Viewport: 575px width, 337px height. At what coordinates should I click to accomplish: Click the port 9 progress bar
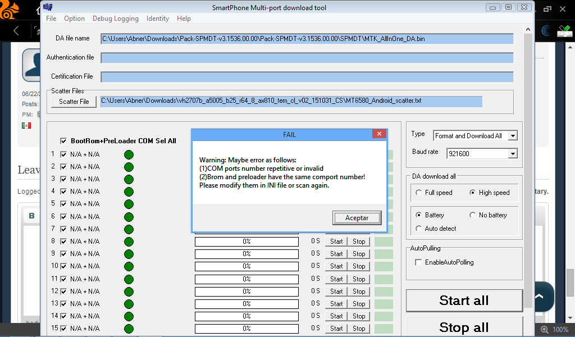pos(247,254)
